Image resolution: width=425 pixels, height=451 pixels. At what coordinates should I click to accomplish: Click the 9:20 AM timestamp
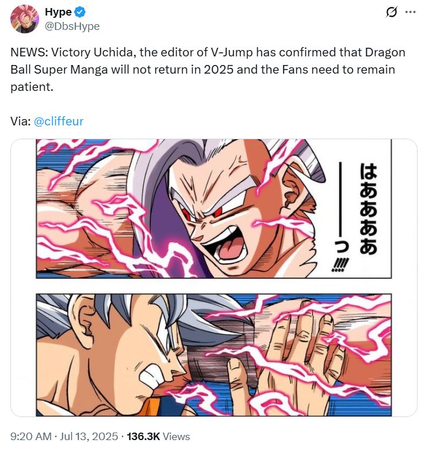tap(31, 436)
